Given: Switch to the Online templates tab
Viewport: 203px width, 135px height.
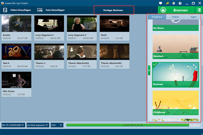Looking at the screenshot, I should tap(175, 17).
